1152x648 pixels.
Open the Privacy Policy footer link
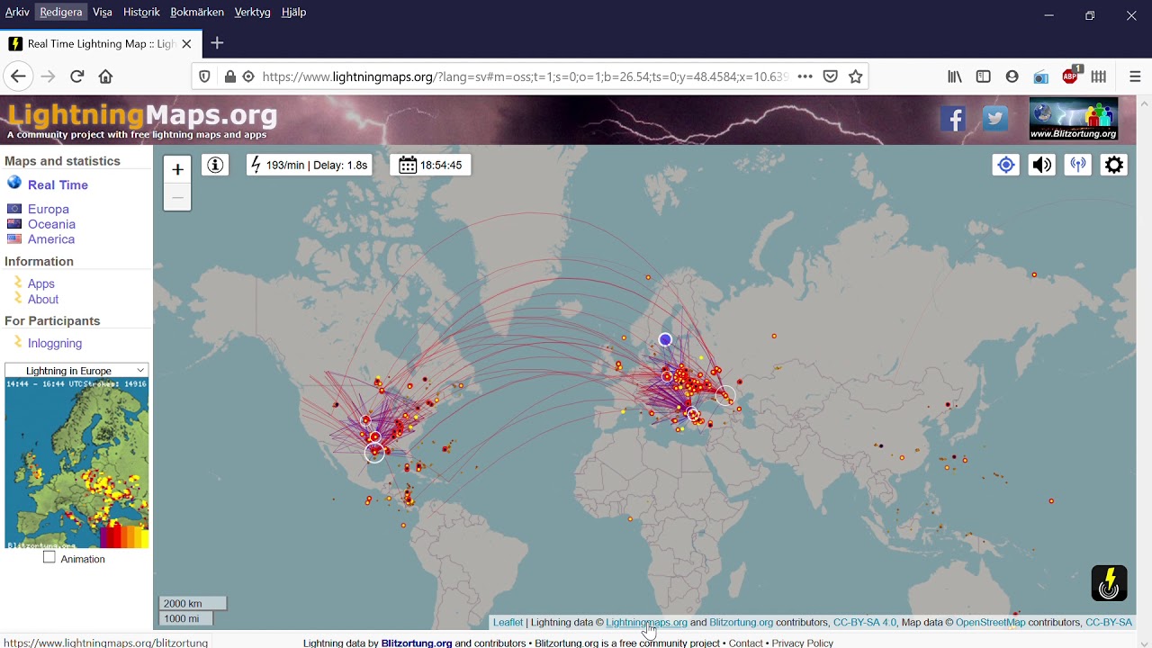[x=802, y=643]
